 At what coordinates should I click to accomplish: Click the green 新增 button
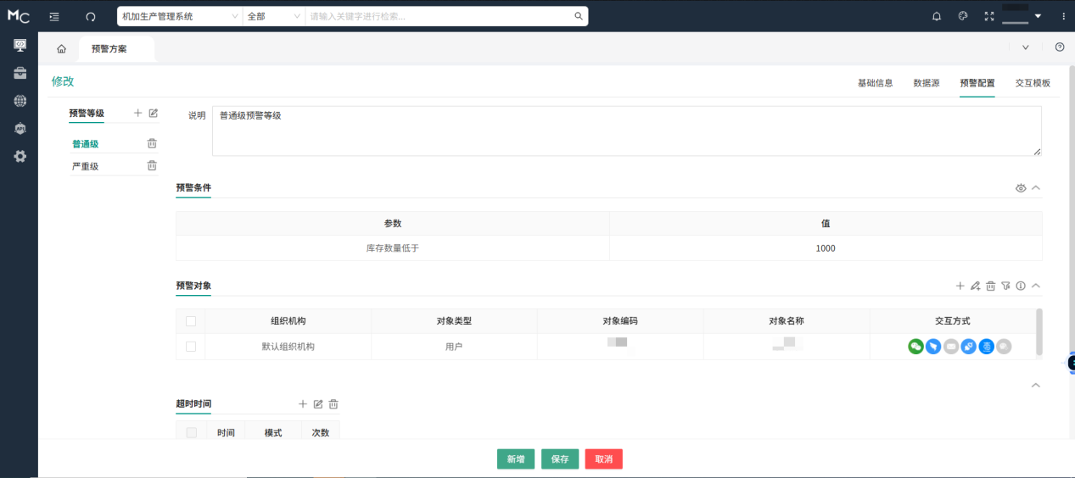click(x=516, y=459)
